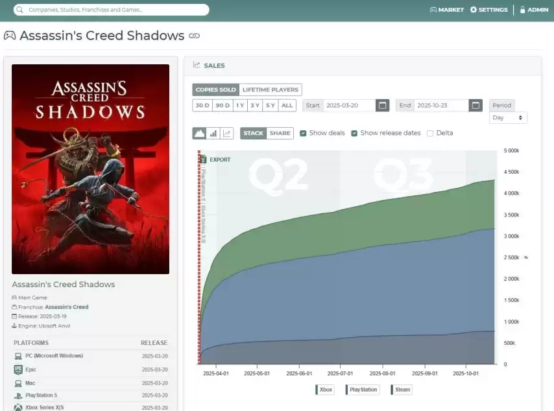
Task: Click the Market gamepad icon
Action: tap(433, 10)
